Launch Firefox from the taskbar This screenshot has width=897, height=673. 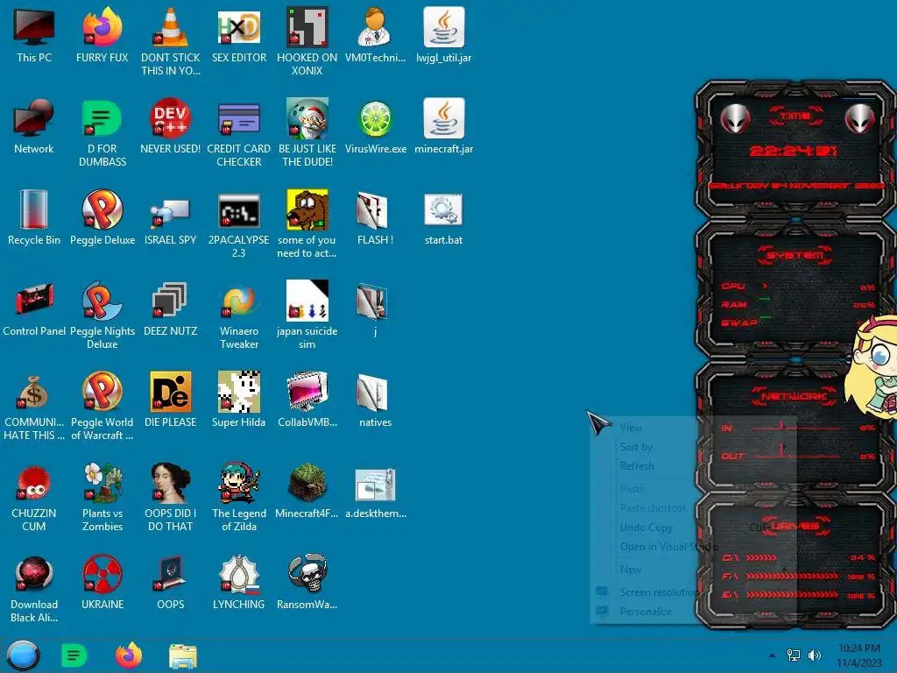click(x=129, y=655)
